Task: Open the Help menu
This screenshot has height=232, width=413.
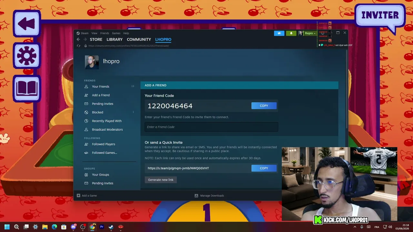Action: [x=126, y=33]
